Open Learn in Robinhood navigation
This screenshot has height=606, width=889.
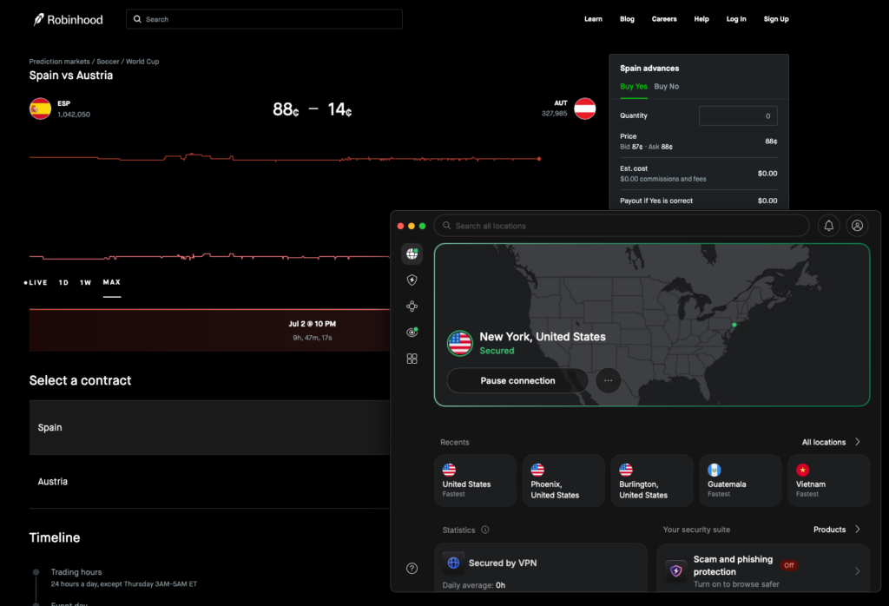(594, 19)
